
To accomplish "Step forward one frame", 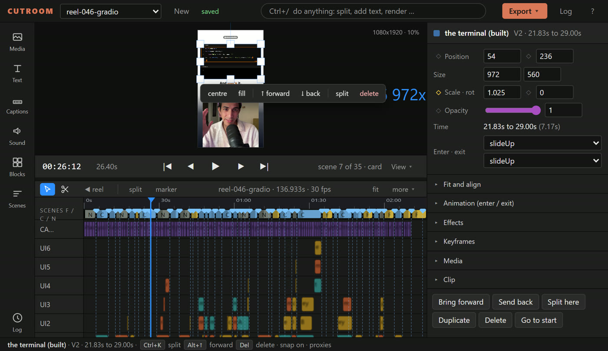I will point(241,167).
